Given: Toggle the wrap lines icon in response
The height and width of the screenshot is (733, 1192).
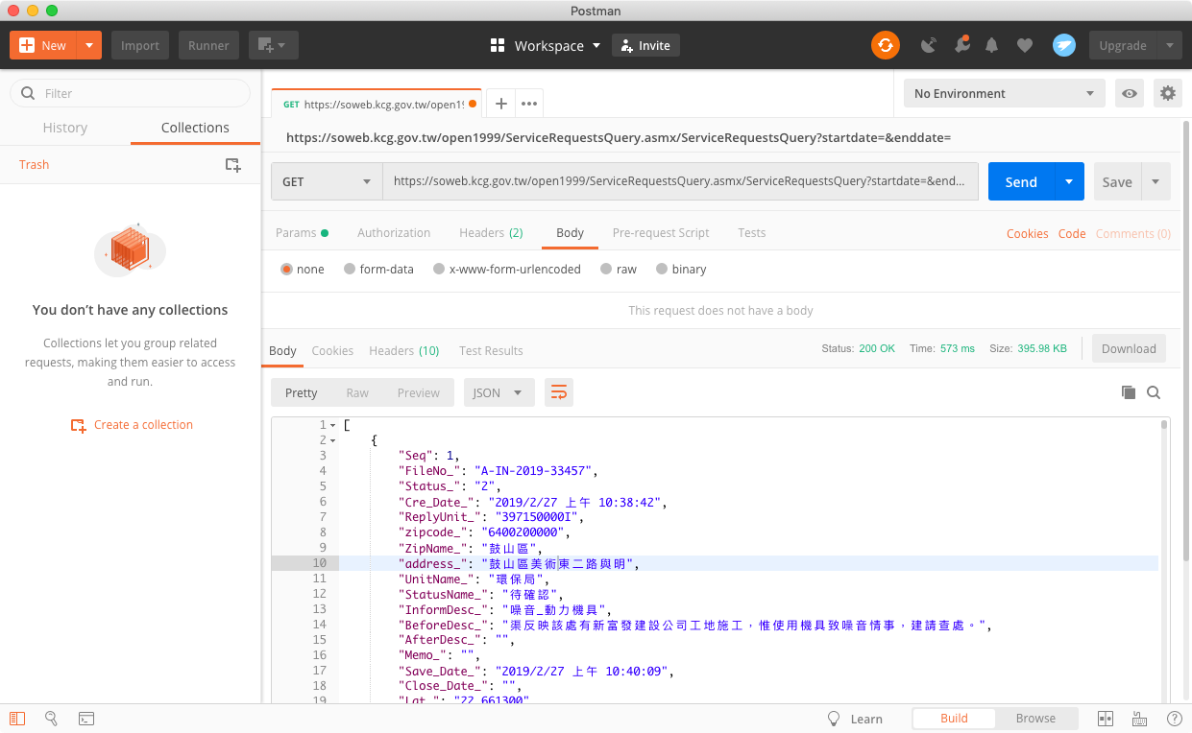Looking at the screenshot, I should click(559, 392).
